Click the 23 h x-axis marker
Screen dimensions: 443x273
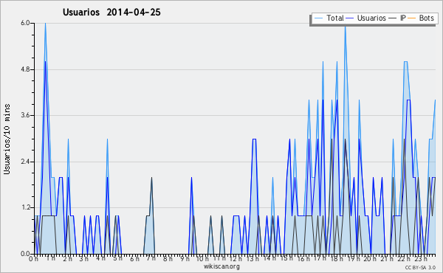[x=420, y=259]
